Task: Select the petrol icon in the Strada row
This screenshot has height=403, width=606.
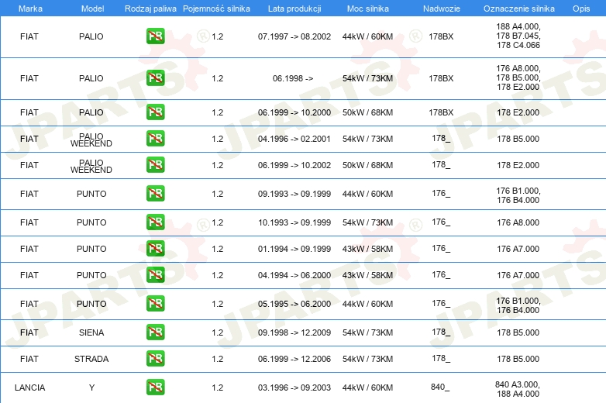Action: [x=155, y=359]
